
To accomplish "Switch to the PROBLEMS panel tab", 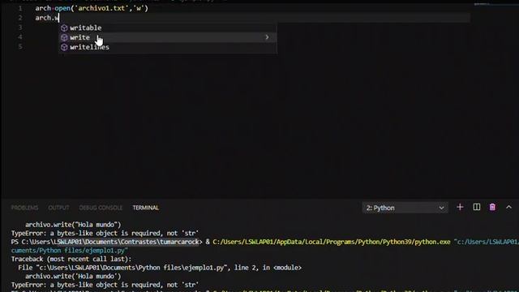I will [x=24, y=208].
